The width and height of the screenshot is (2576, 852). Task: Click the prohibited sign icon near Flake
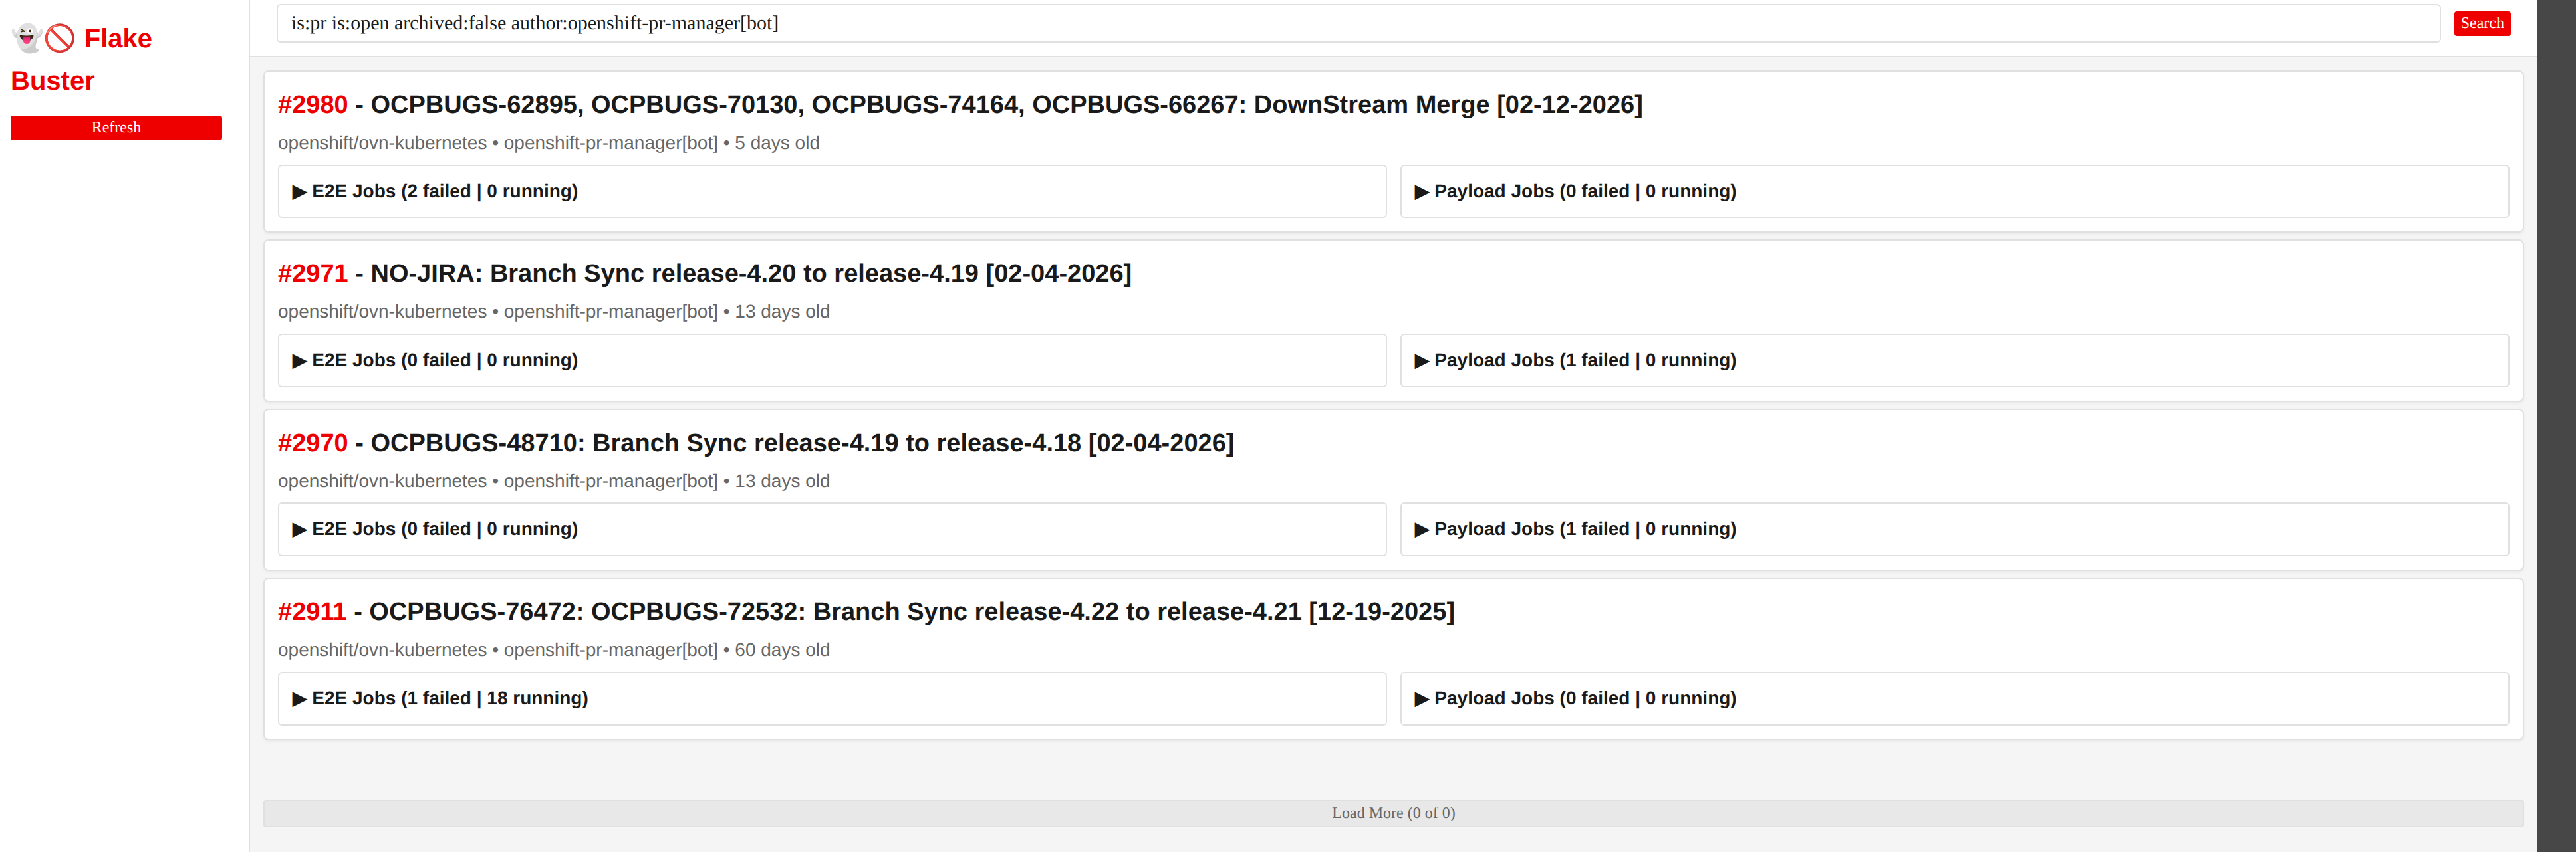pos(60,38)
